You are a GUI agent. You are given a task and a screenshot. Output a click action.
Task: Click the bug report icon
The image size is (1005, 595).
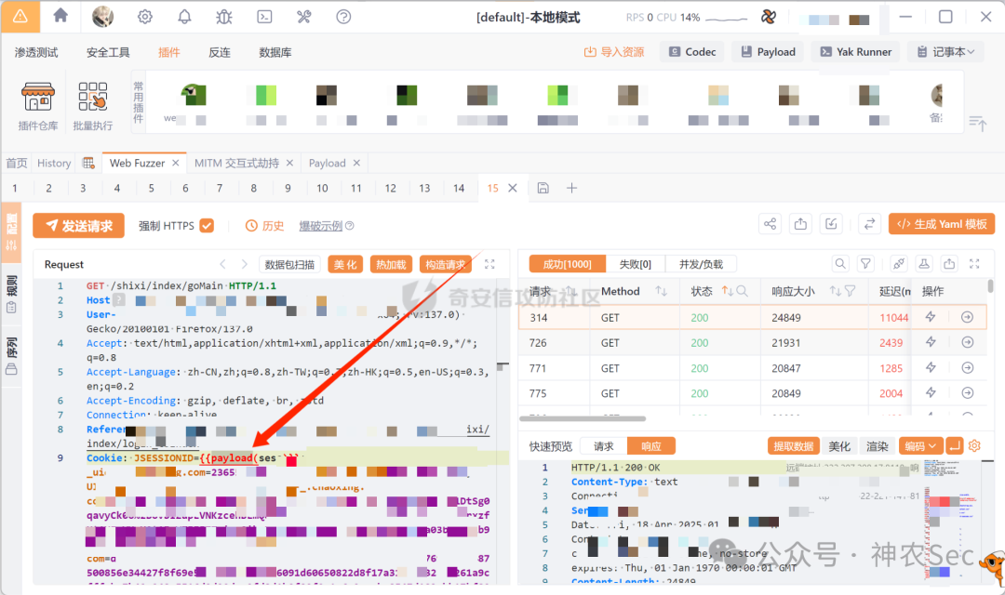click(224, 17)
